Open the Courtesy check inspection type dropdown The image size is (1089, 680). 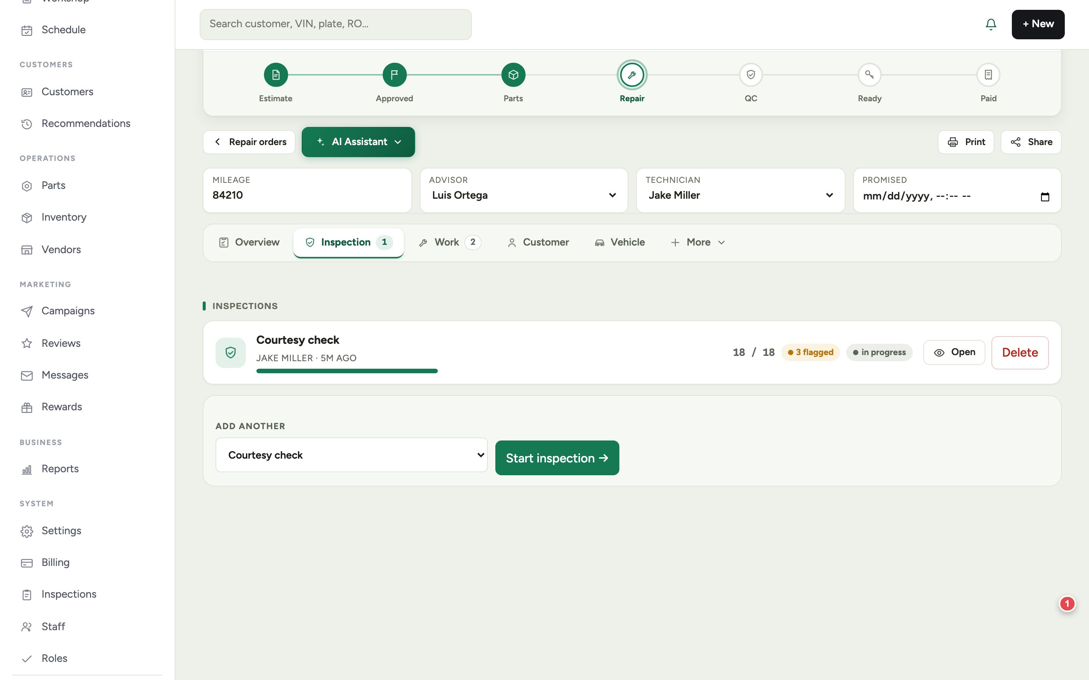click(x=351, y=455)
